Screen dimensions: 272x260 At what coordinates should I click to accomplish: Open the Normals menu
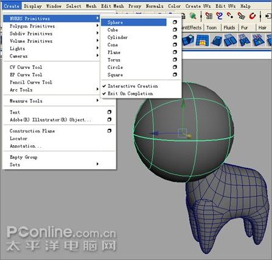tap(155, 6)
